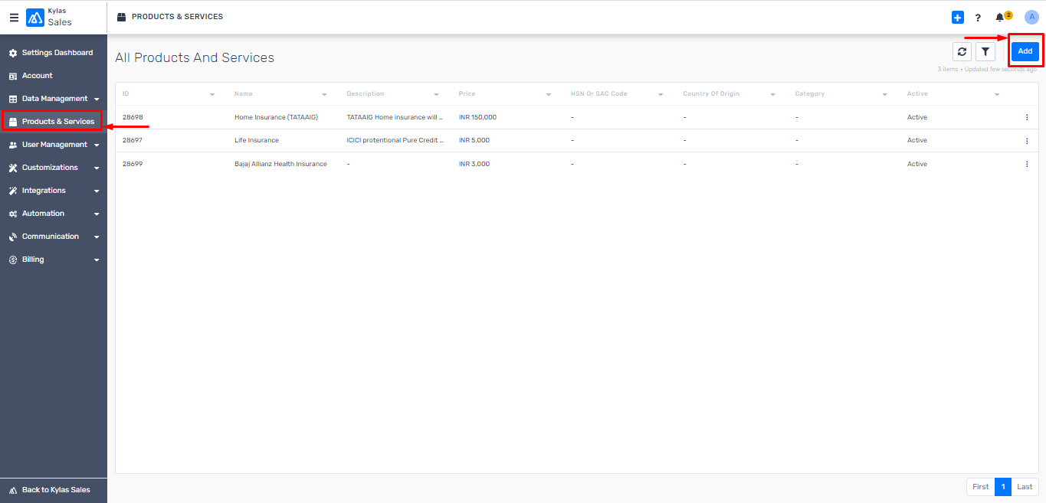Screen dimensions: 1046x503
Task: Open row actions for Life Insurance
Action: point(1027,141)
